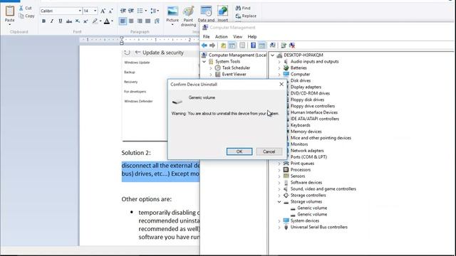Select Storage controllers in device list
The height and width of the screenshot is (256, 456).
[x=308, y=196]
